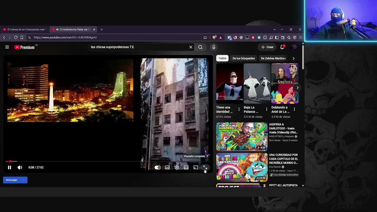Viewport: 377px width, 212px height.
Task: Open Brave Leo AI sparkle icon
Action: click(289, 37)
